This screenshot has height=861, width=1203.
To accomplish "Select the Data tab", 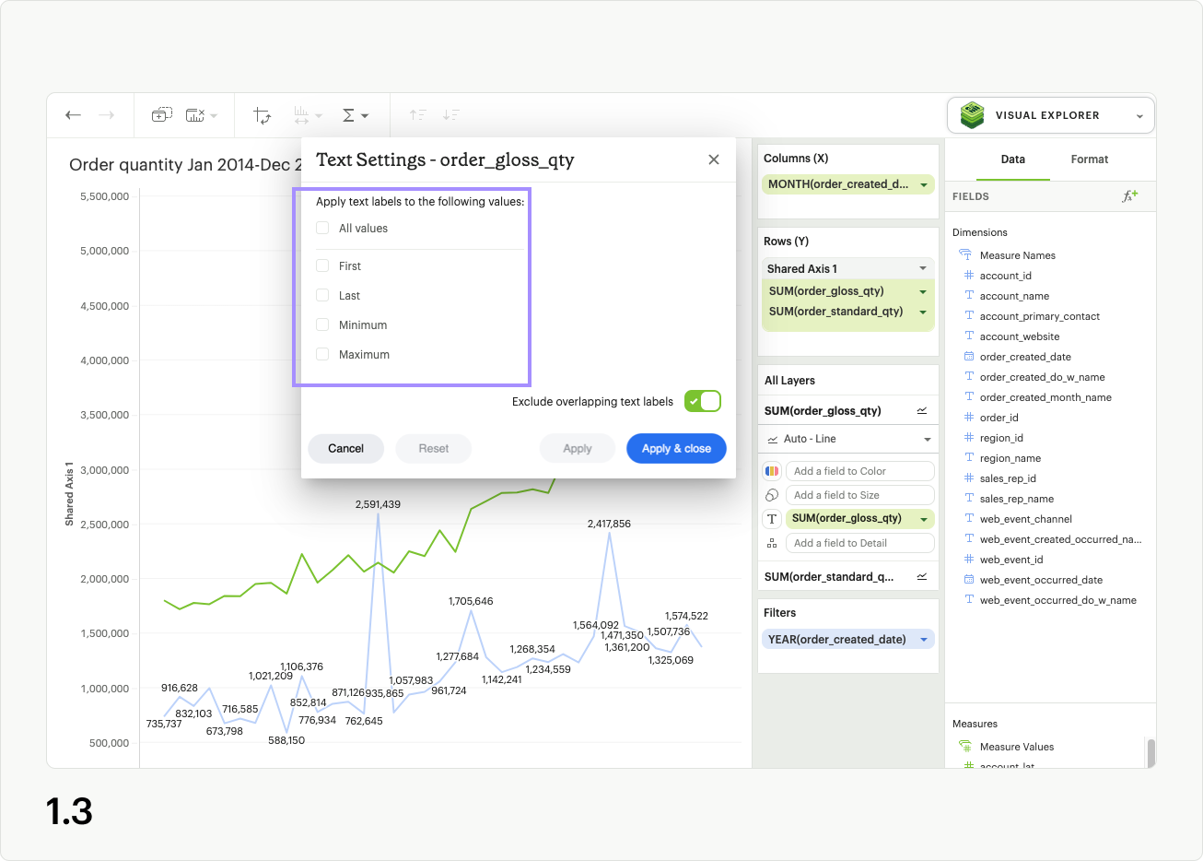I will (x=1012, y=159).
